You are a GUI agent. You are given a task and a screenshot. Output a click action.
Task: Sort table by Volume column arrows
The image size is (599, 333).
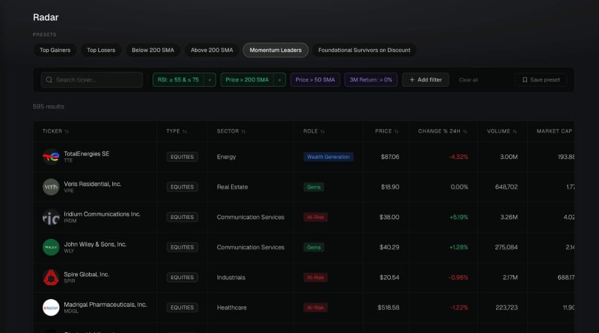(x=515, y=132)
